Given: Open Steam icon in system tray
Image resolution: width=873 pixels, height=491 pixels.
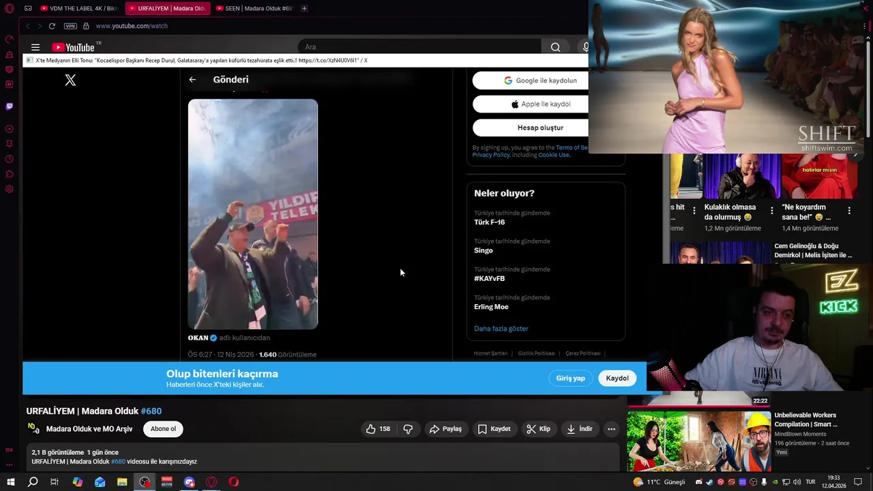Looking at the screenshot, I should (x=709, y=482).
